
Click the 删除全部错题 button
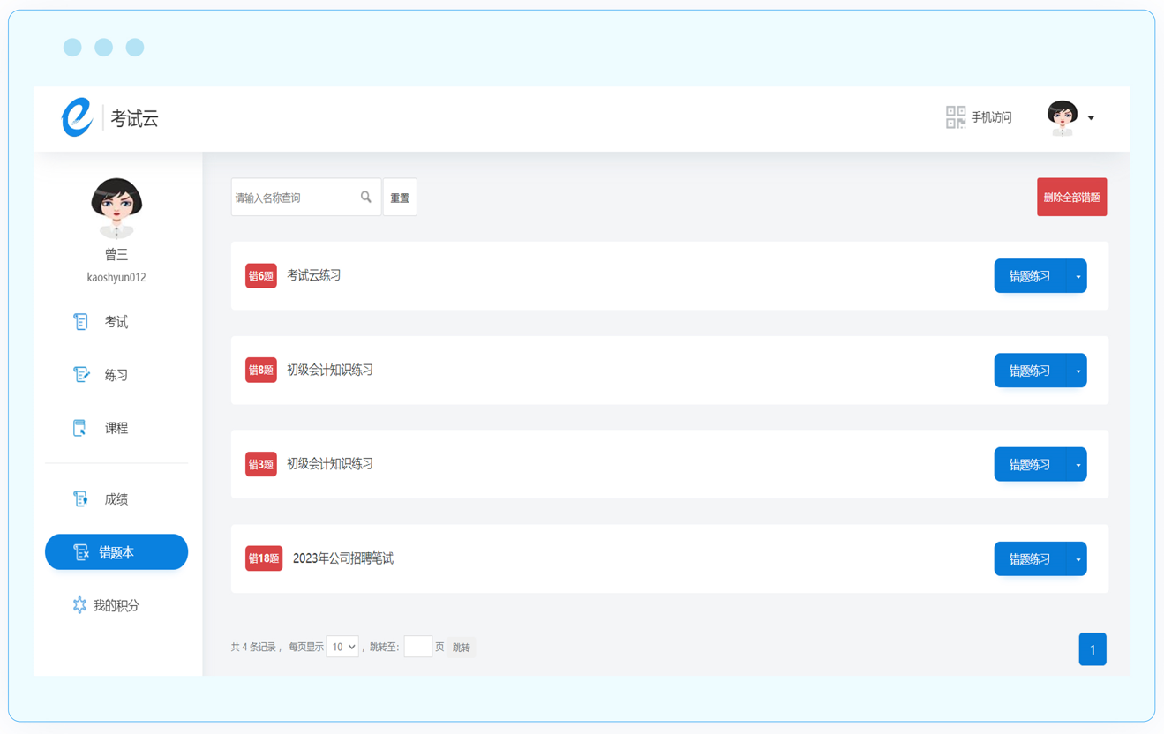coord(1071,198)
